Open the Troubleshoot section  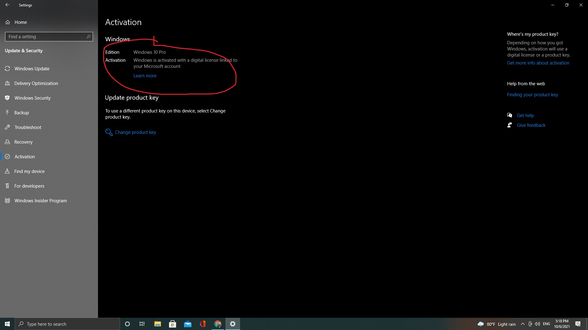point(49,127)
